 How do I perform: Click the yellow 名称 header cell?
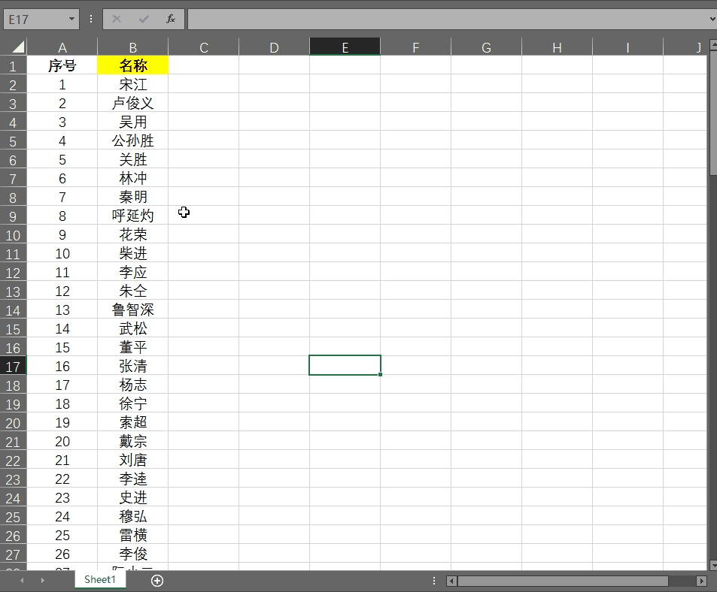pyautogui.click(x=133, y=65)
